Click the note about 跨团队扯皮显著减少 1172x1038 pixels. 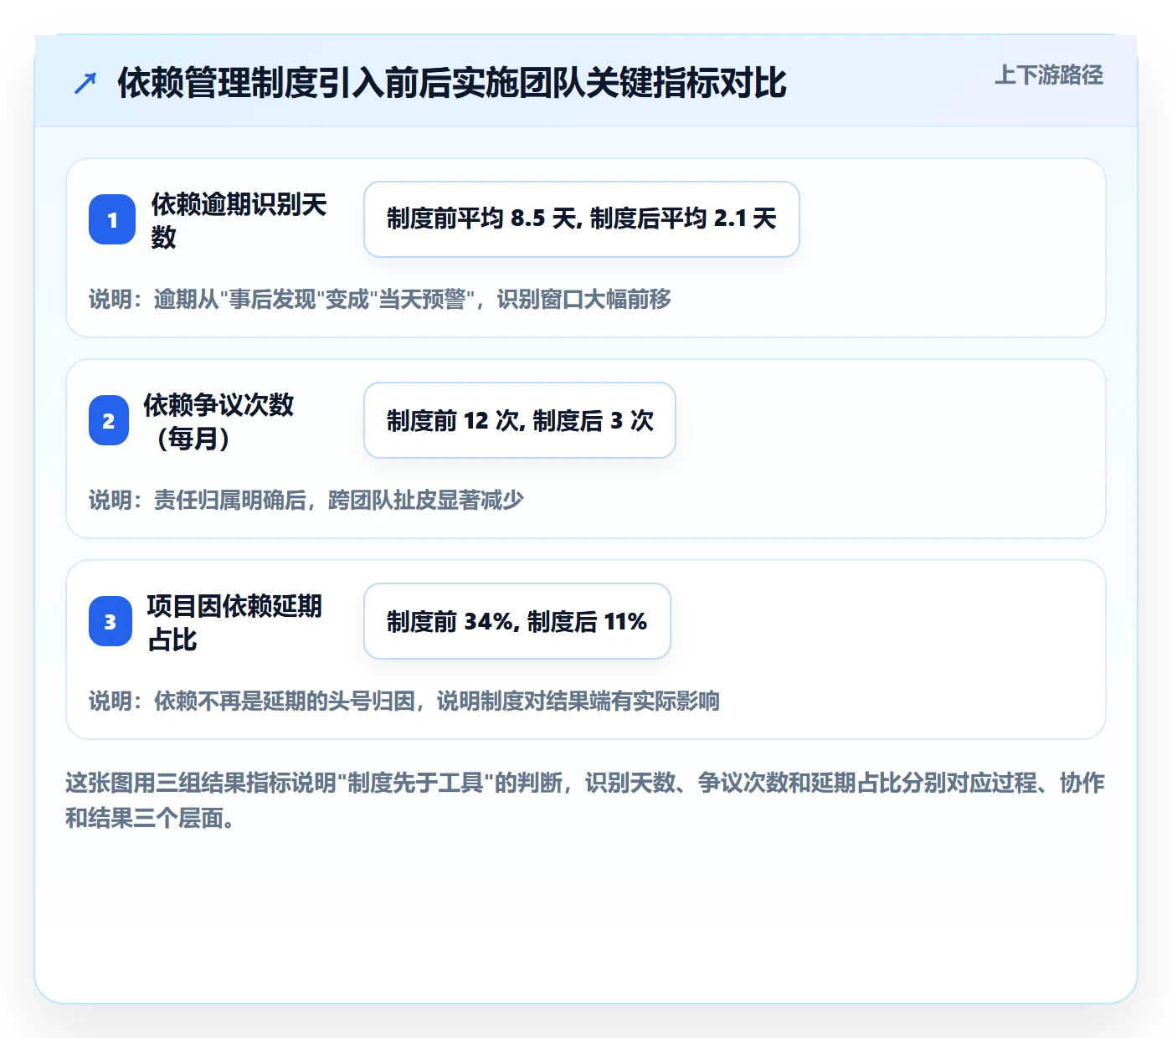click(x=306, y=500)
